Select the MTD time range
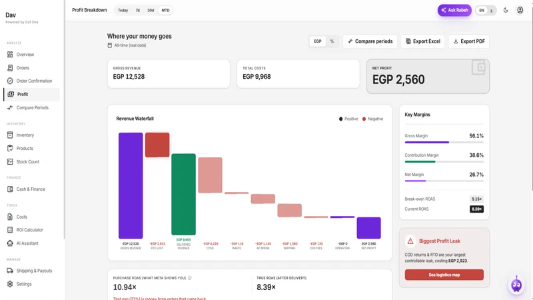Viewport: 533px width, 300px height. click(x=165, y=10)
